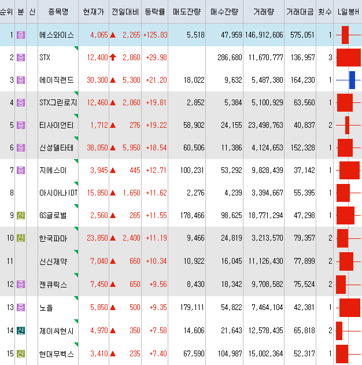This screenshot has width=362, height=365.
Task: Click the 증 badge in the 에스와이스 row
Action: 21,35
